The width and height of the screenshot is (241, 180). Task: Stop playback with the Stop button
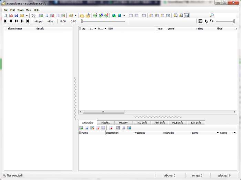(x=11, y=21)
